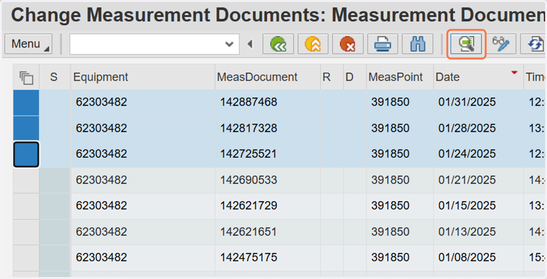Click the glasses and pencil Display/Change icon
The image size is (547, 279).
(x=501, y=44)
